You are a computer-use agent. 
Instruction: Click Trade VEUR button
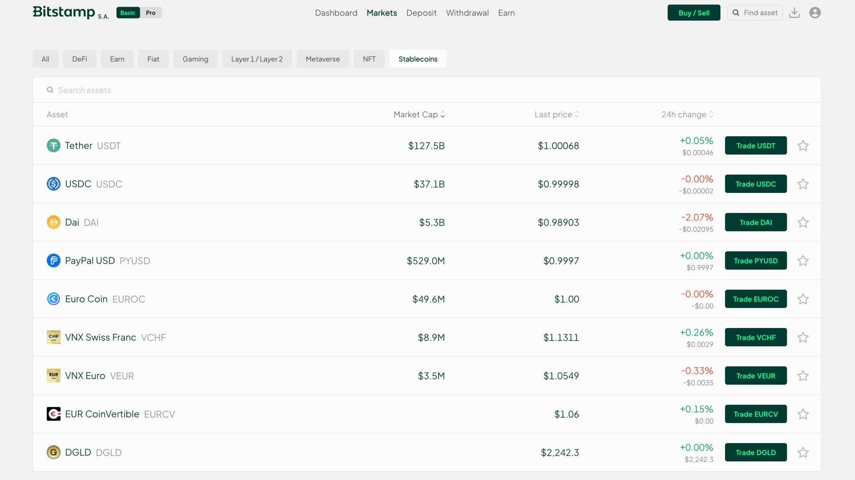tap(756, 376)
